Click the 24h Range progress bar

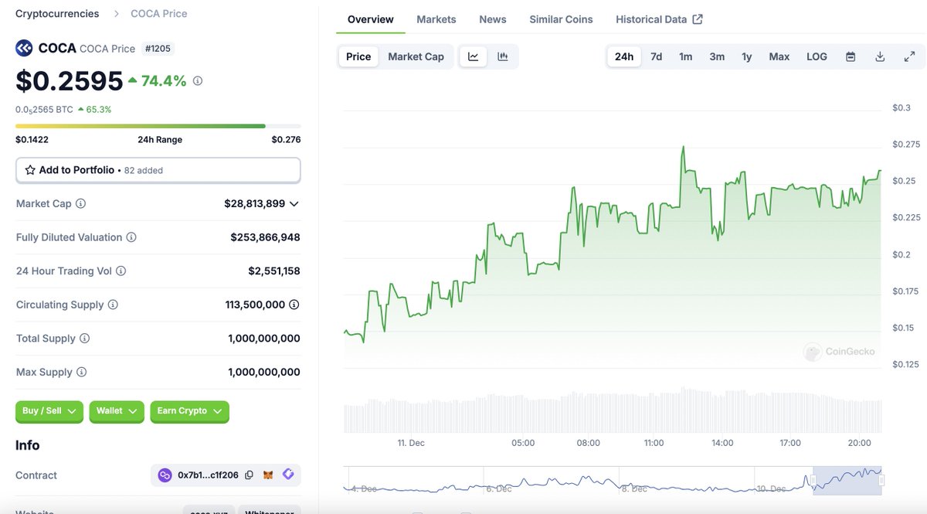click(x=158, y=125)
